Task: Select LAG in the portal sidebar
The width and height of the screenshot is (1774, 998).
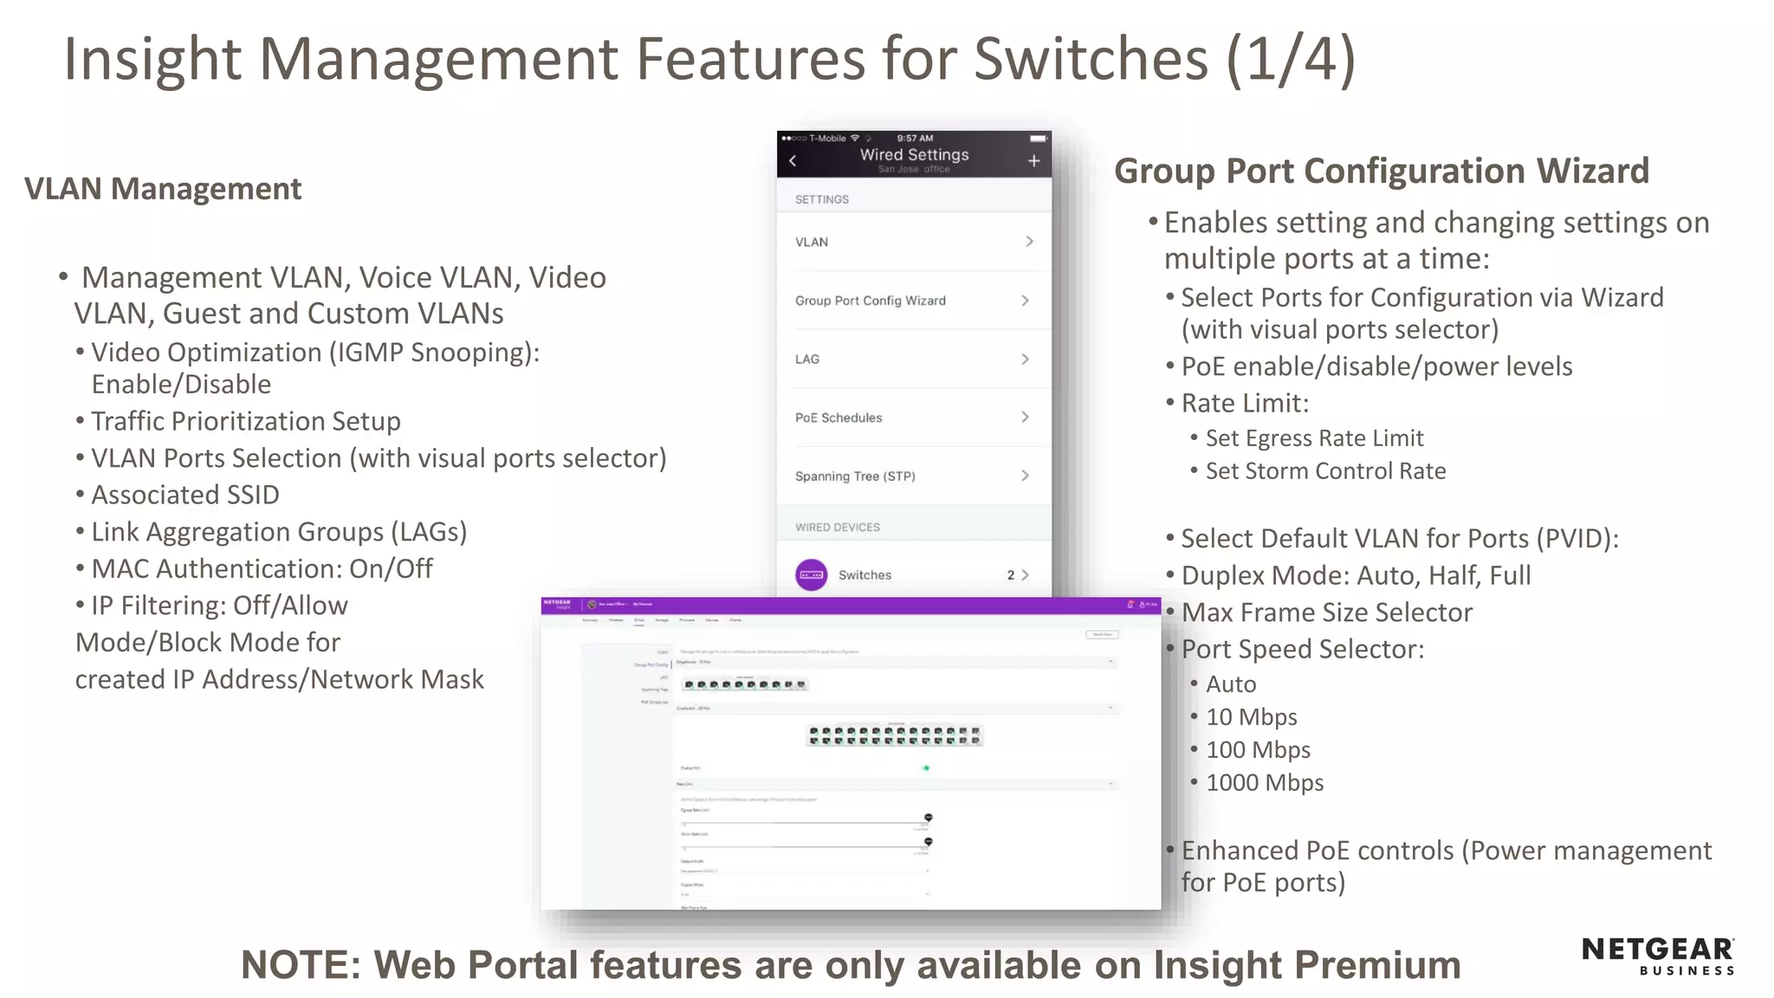Action: pos(664,677)
